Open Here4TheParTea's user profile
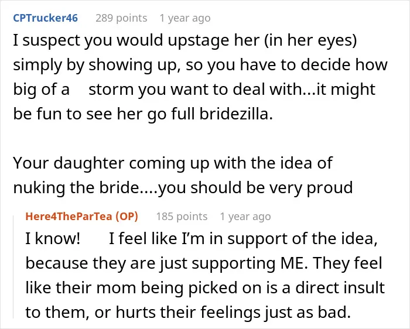The image size is (410, 329). pyautogui.click(x=69, y=217)
